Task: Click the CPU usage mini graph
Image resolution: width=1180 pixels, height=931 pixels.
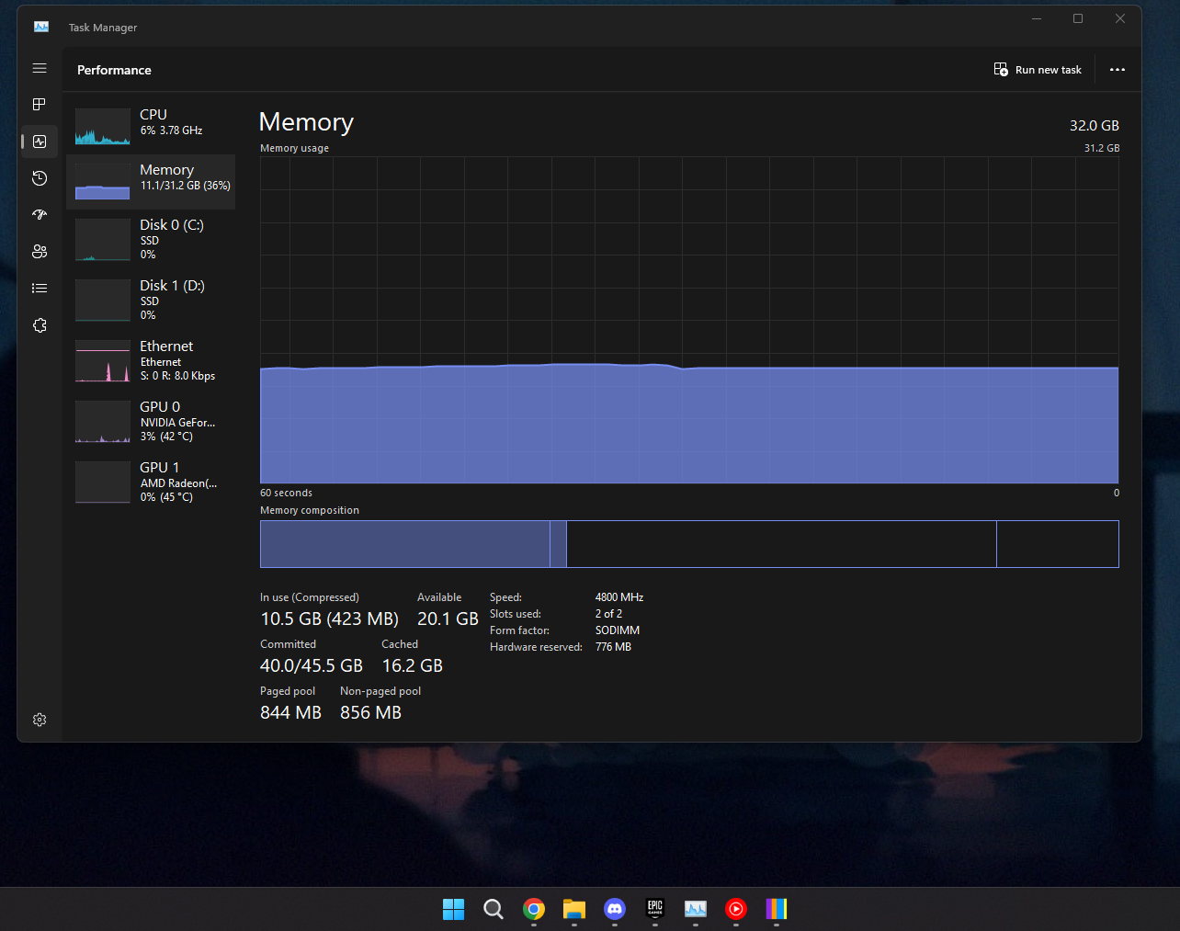Action: (103, 127)
